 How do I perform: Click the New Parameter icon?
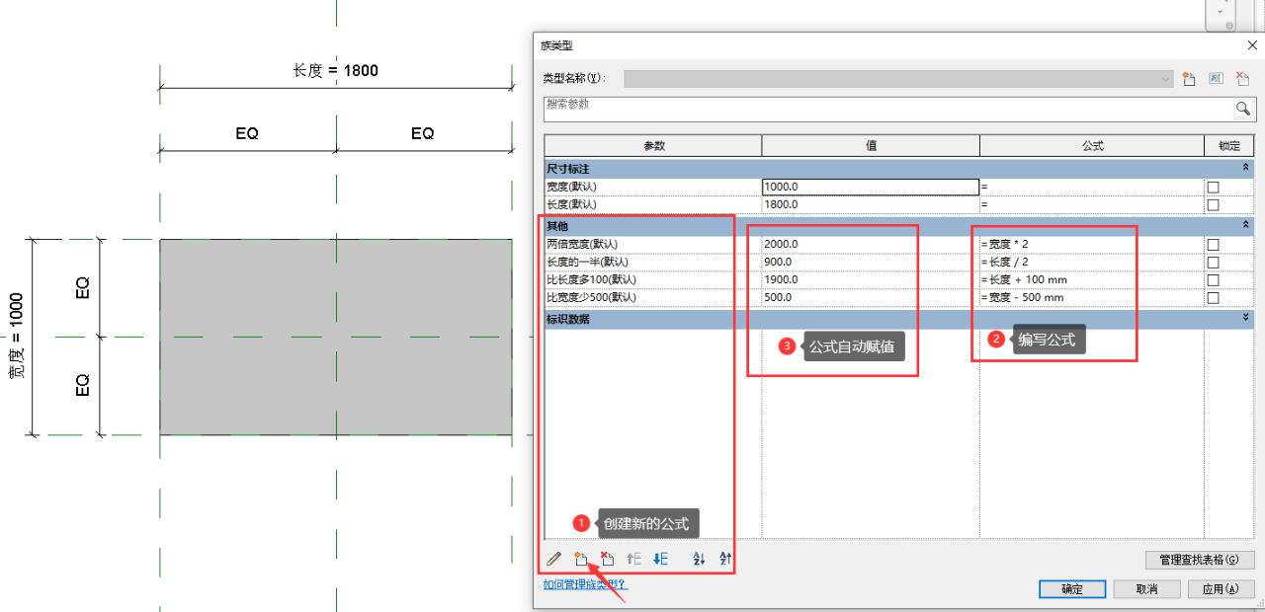click(581, 560)
